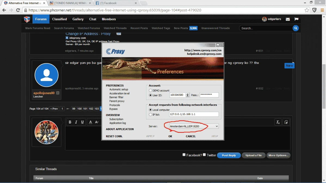Click the CProxy logo

tap(115, 51)
